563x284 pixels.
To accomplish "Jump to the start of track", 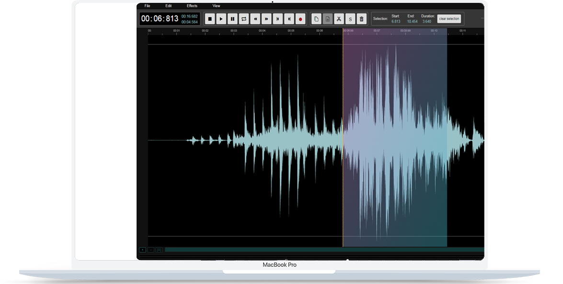I will [x=278, y=19].
